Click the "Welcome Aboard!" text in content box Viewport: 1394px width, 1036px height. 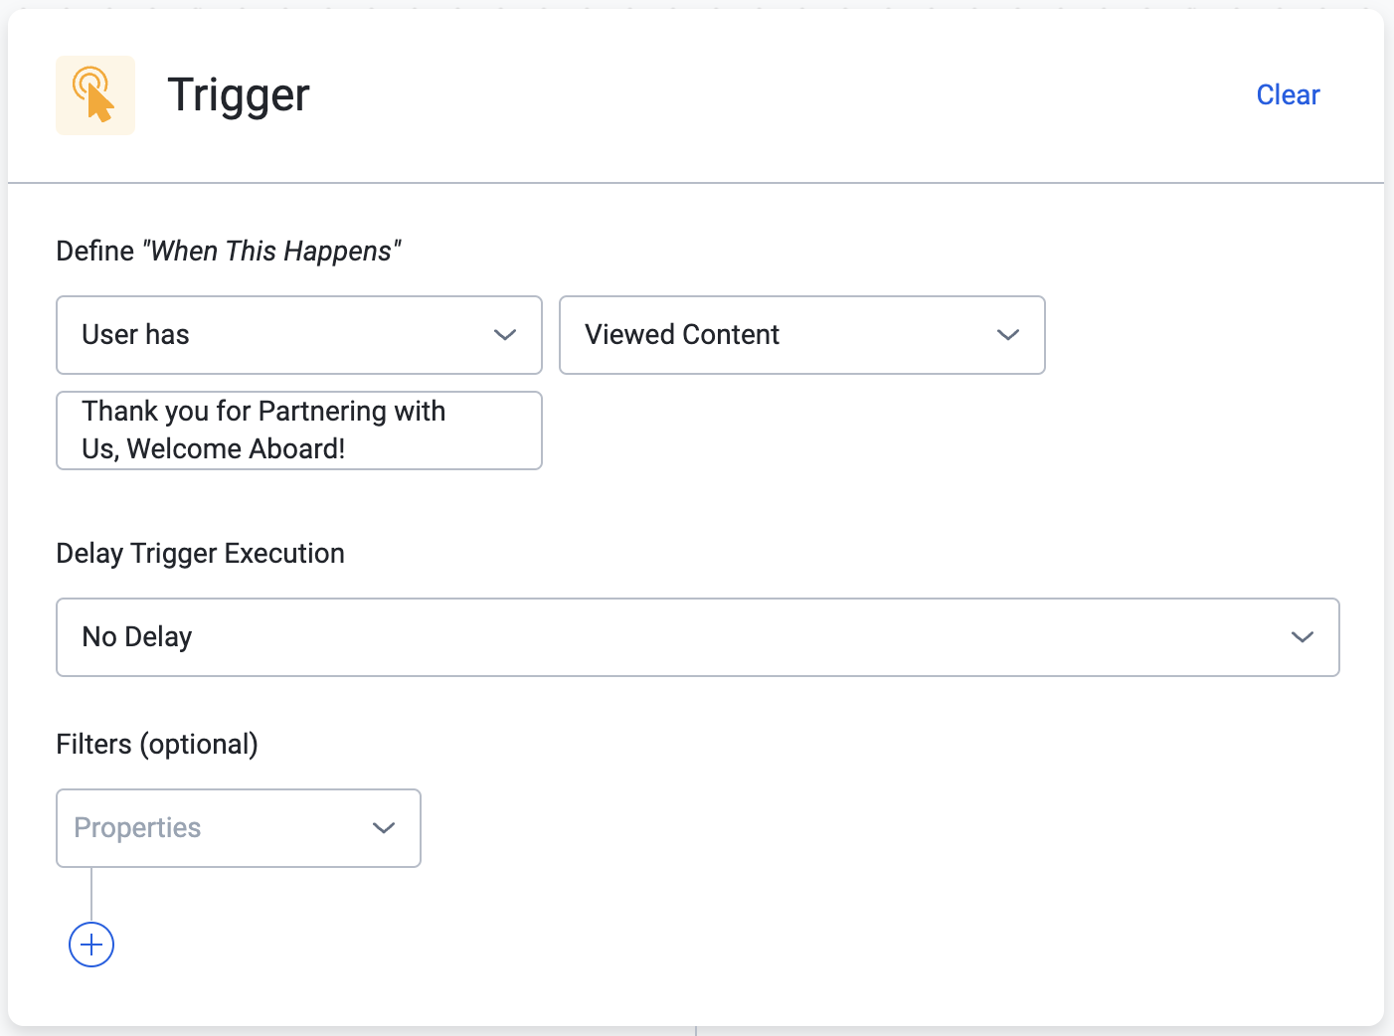[x=236, y=449]
